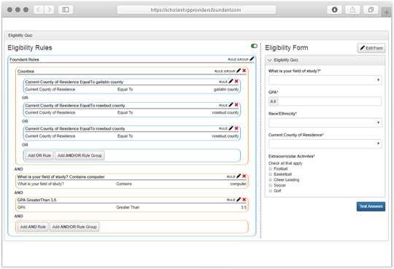Check the Basketball activity box
Screen dimensions: 394x269
[271, 174]
